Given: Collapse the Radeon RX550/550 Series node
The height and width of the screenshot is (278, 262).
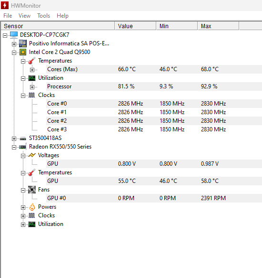Looking at the screenshot, I should tap(14, 147).
